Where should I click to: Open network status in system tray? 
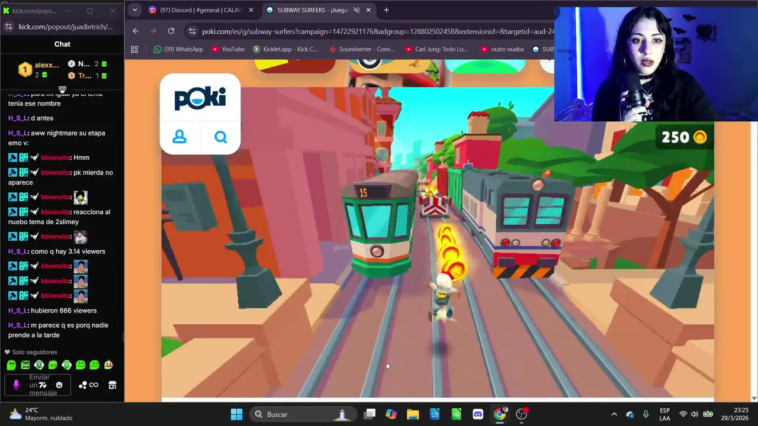click(x=683, y=414)
